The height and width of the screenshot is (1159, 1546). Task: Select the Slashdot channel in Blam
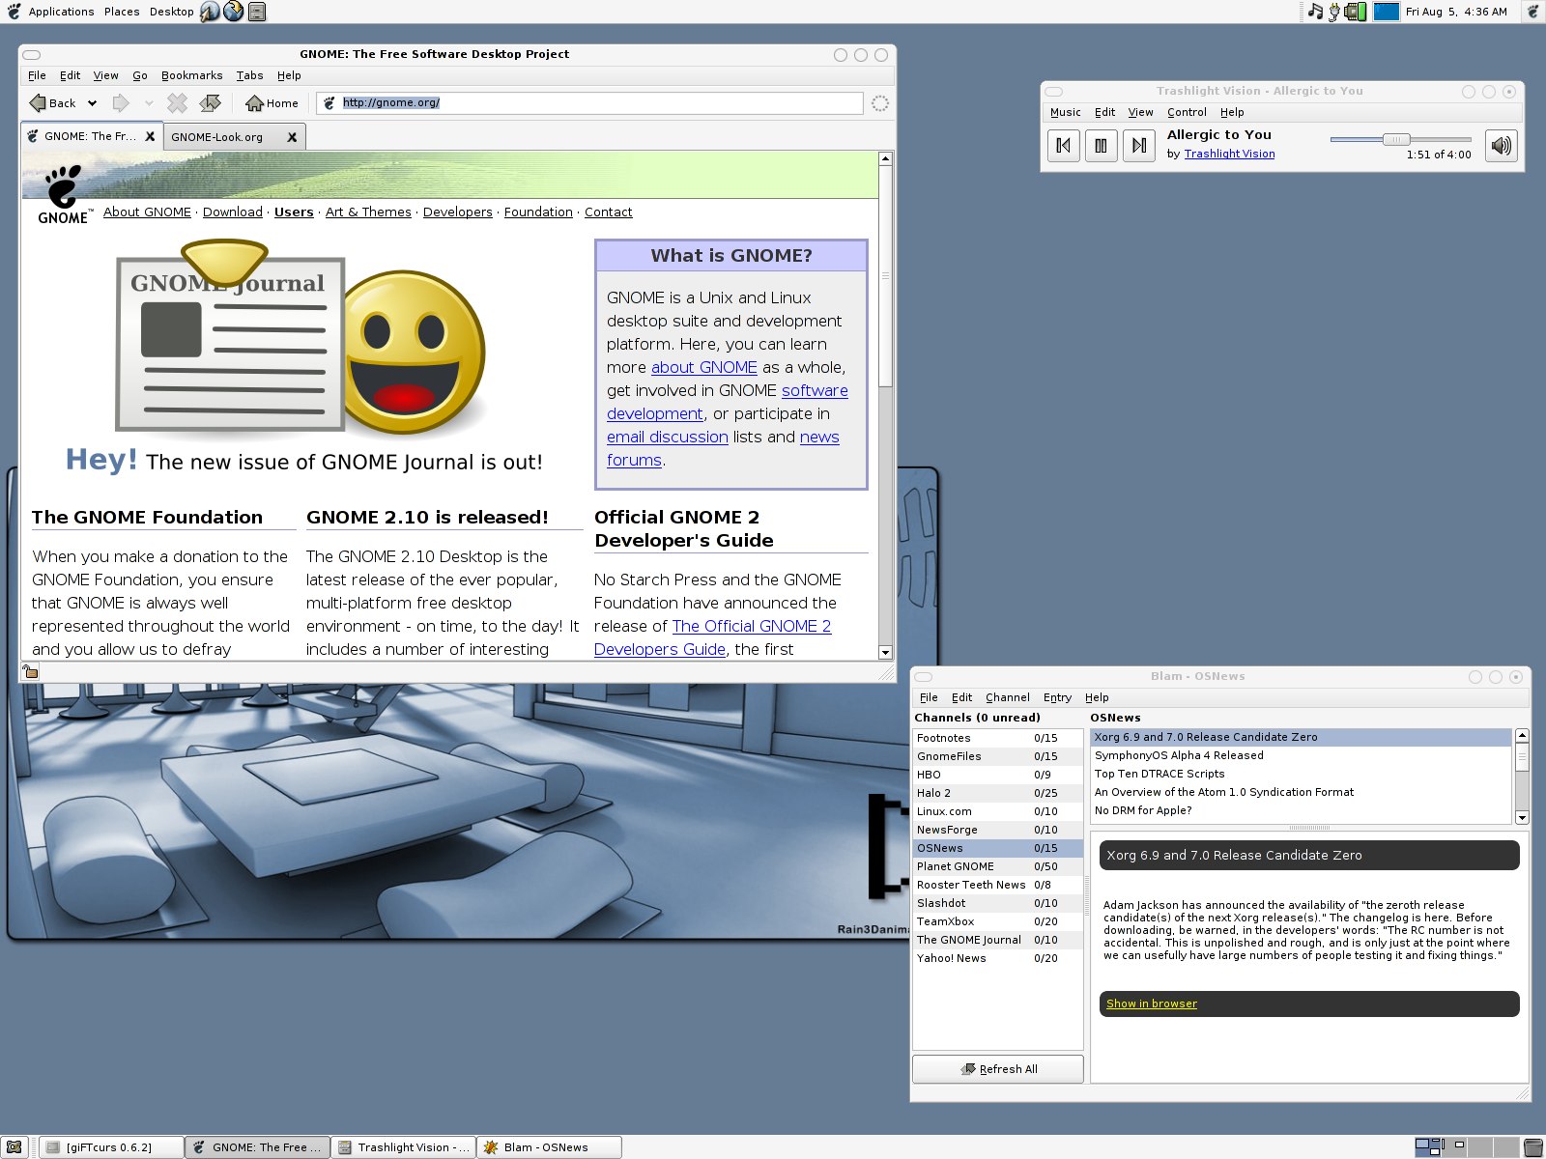tap(997, 903)
